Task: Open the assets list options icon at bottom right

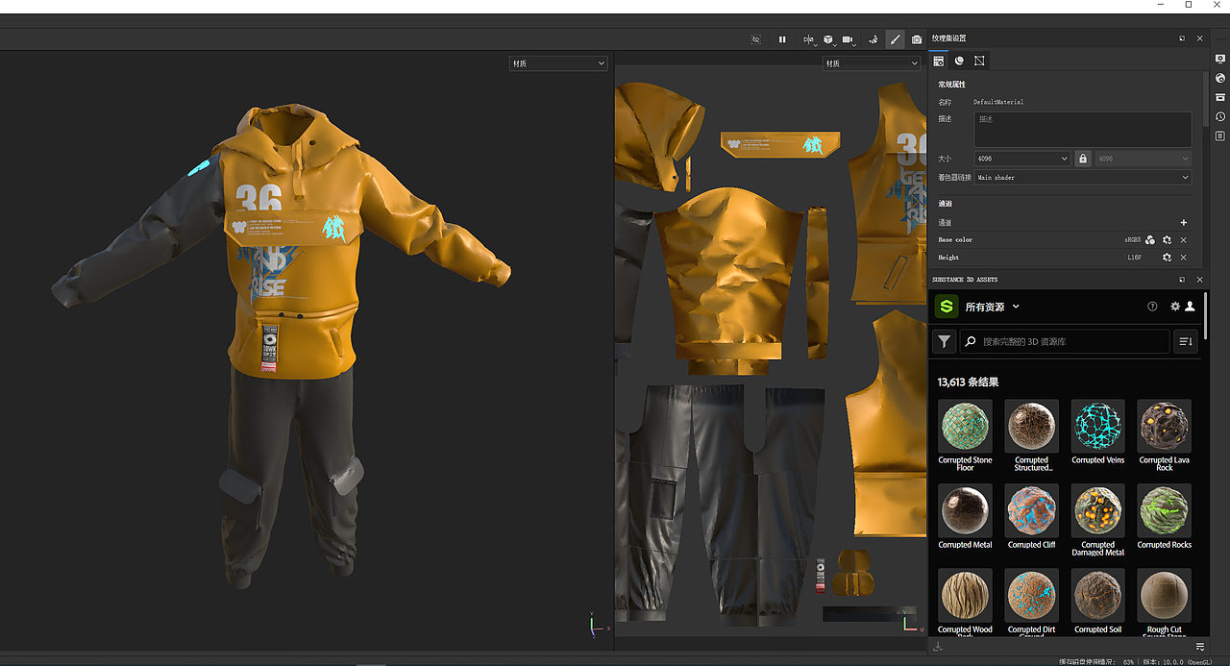Action: [1200, 647]
